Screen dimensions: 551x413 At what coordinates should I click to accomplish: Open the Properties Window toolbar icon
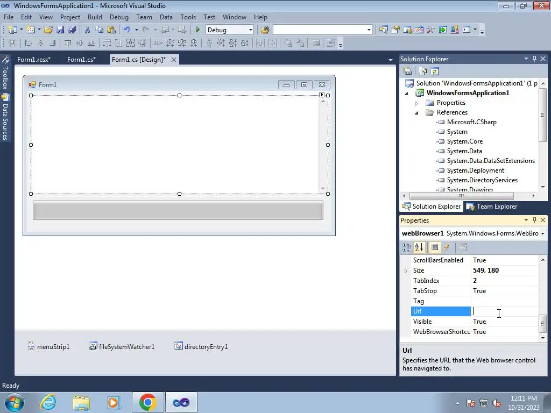tap(395, 30)
